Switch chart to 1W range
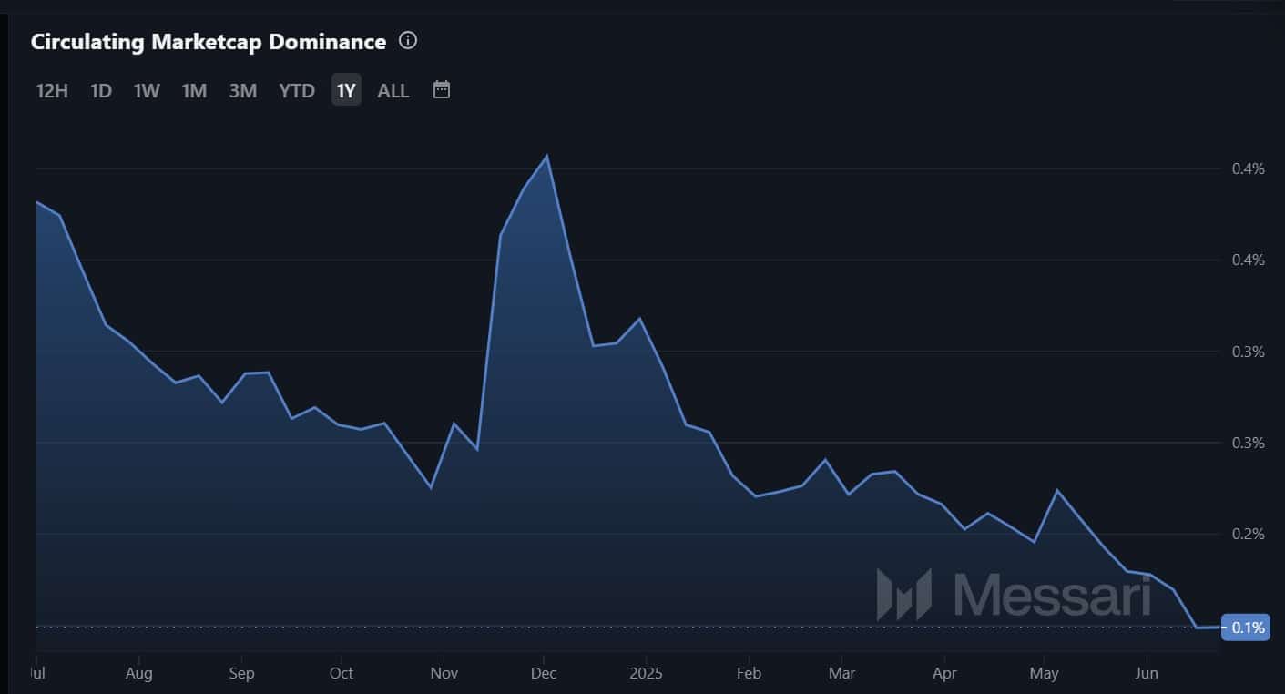This screenshot has width=1285, height=694. [147, 90]
